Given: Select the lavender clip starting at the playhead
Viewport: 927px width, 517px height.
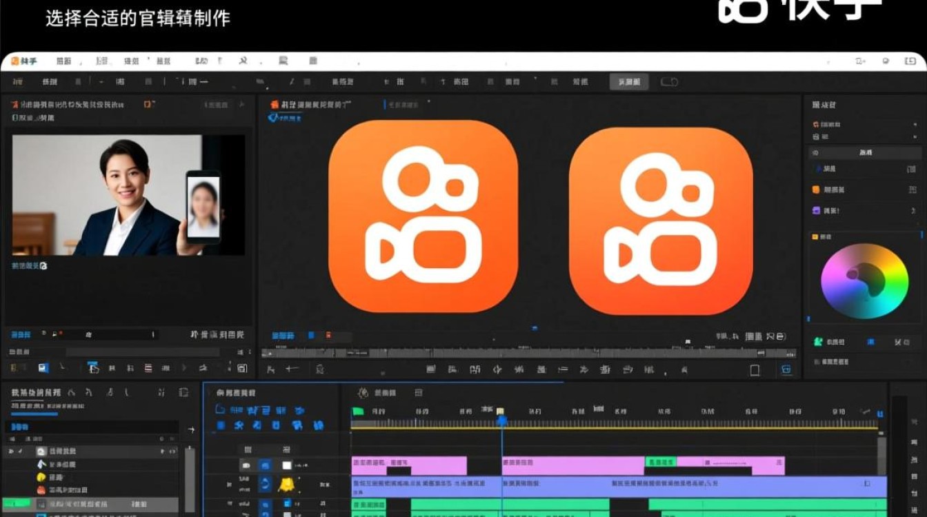Looking at the screenshot, I should click(694, 485).
